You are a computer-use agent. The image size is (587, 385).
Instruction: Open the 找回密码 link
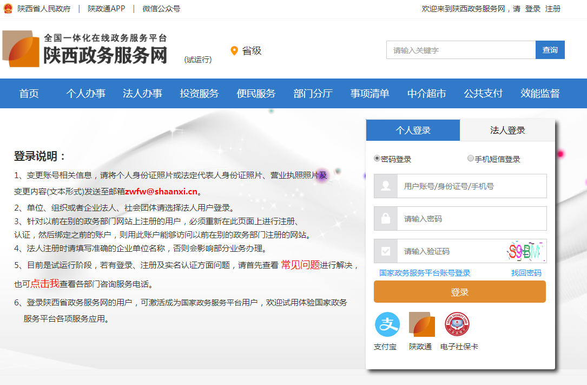coord(526,273)
